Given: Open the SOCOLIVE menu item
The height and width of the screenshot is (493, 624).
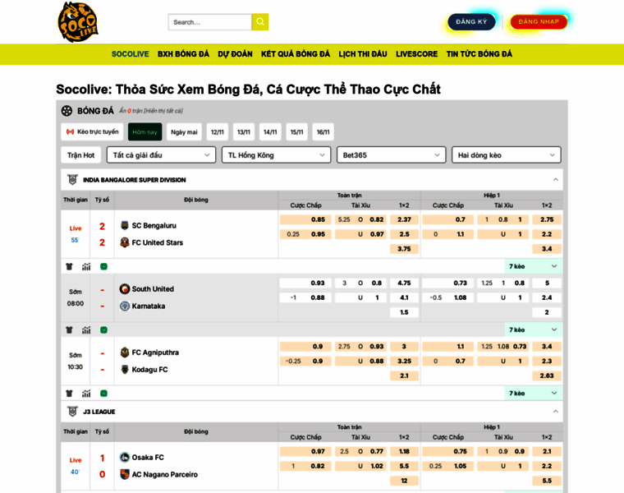Looking at the screenshot, I should 130,54.
